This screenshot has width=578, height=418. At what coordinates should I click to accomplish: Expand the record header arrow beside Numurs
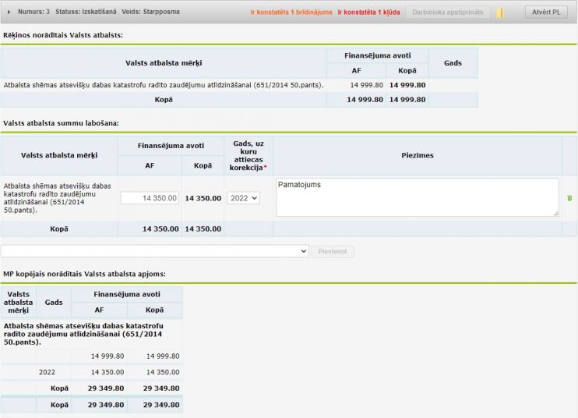point(9,12)
